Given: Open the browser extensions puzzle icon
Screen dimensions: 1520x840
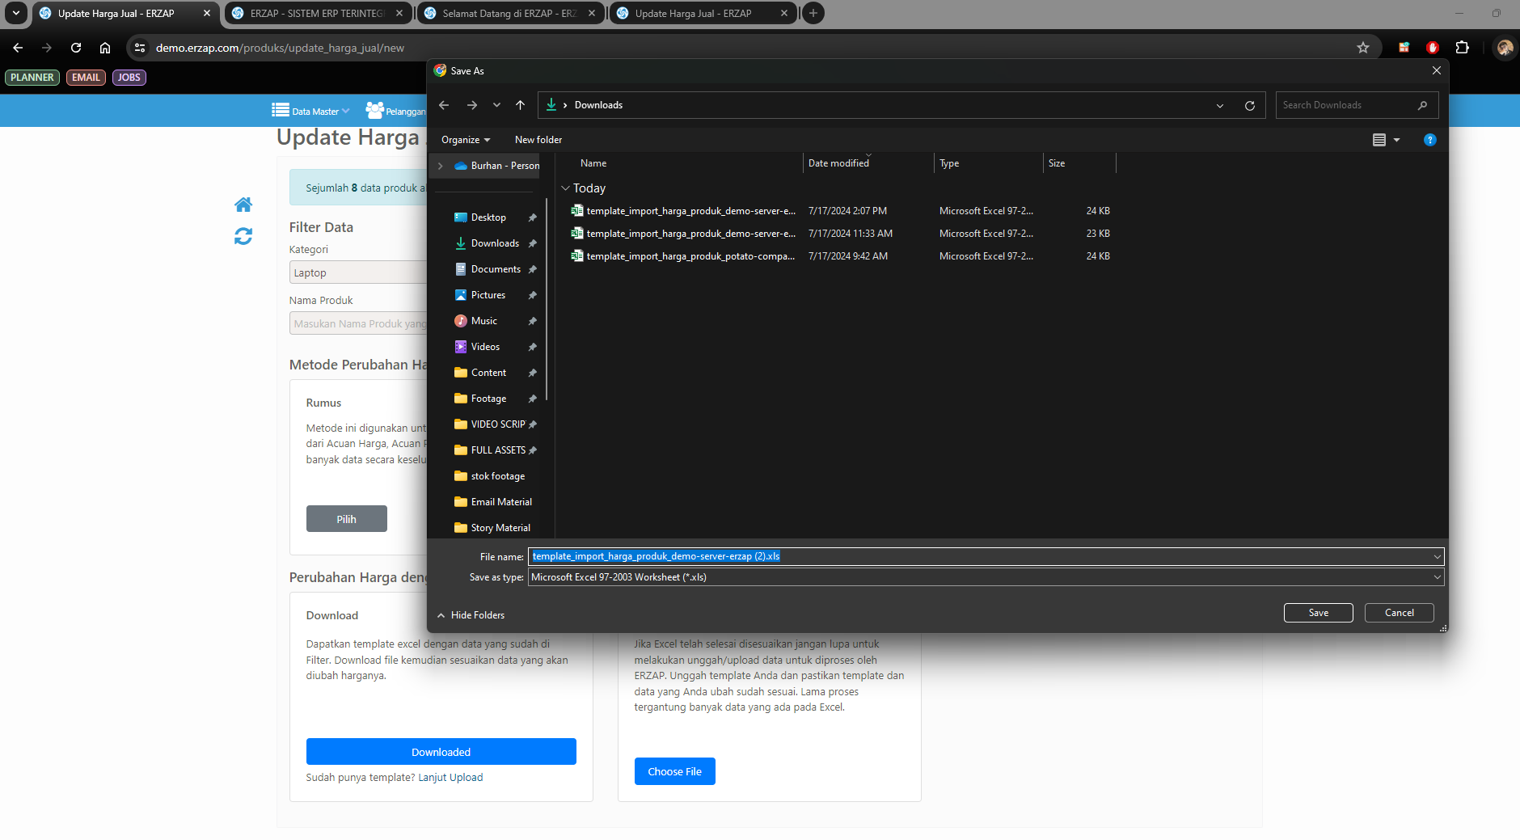Looking at the screenshot, I should click(1462, 48).
